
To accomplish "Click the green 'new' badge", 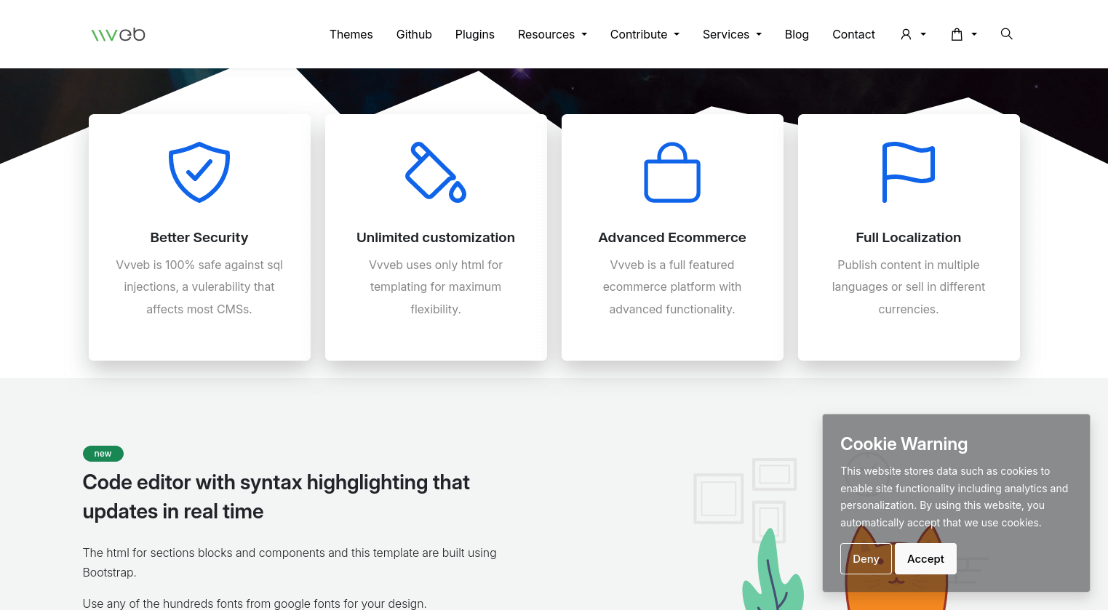I will pyautogui.click(x=103, y=454).
